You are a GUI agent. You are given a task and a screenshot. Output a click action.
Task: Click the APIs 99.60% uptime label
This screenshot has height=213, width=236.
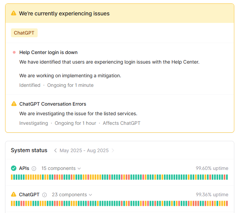212,168
